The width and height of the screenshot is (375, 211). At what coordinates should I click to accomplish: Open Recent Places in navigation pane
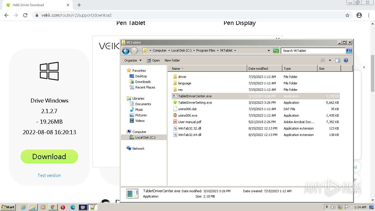click(x=145, y=87)
